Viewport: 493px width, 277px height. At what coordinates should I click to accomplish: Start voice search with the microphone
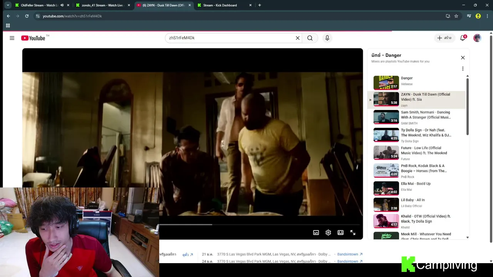(x=327, y=38)
